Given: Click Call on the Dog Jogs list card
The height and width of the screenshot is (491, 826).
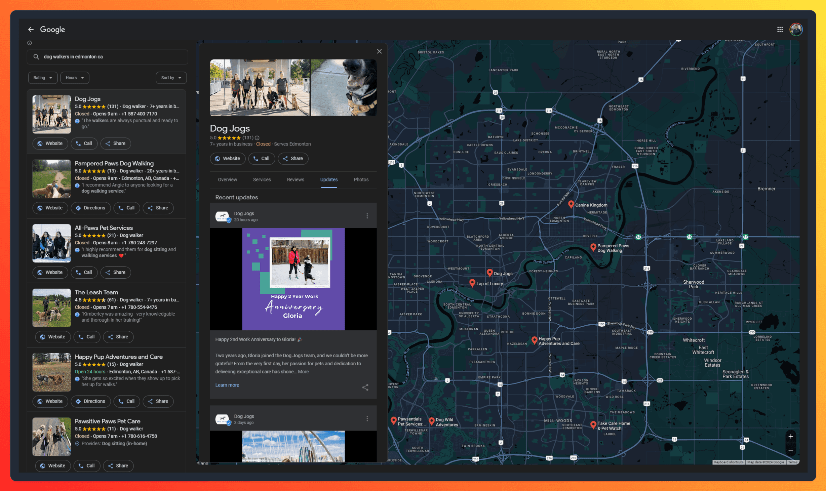Looking at the screenshot, I should click(x=84, y=144).
